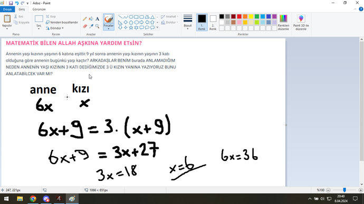This screenshot has width=364, height=204.
Task: Click the Kes cut button
Action: [18, 17]
